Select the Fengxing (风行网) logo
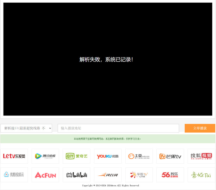Screen dimensions: 216x190 click(108, 175)
